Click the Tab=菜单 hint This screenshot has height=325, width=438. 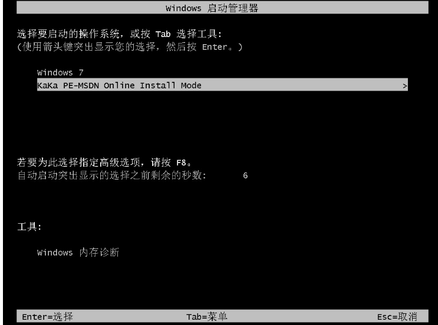point(207,317)
